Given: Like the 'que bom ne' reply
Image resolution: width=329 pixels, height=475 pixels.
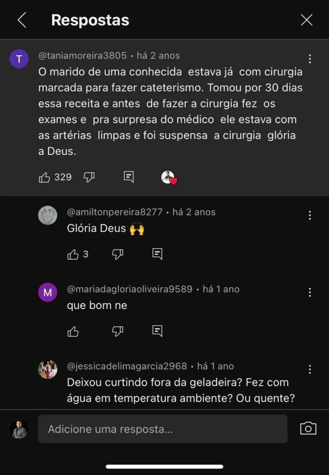Looking at the screenshot, I should (73, 331).
